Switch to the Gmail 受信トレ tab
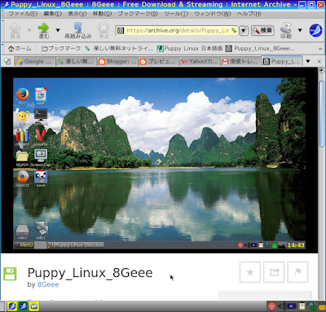326x312 pixels. click(240, 62)
